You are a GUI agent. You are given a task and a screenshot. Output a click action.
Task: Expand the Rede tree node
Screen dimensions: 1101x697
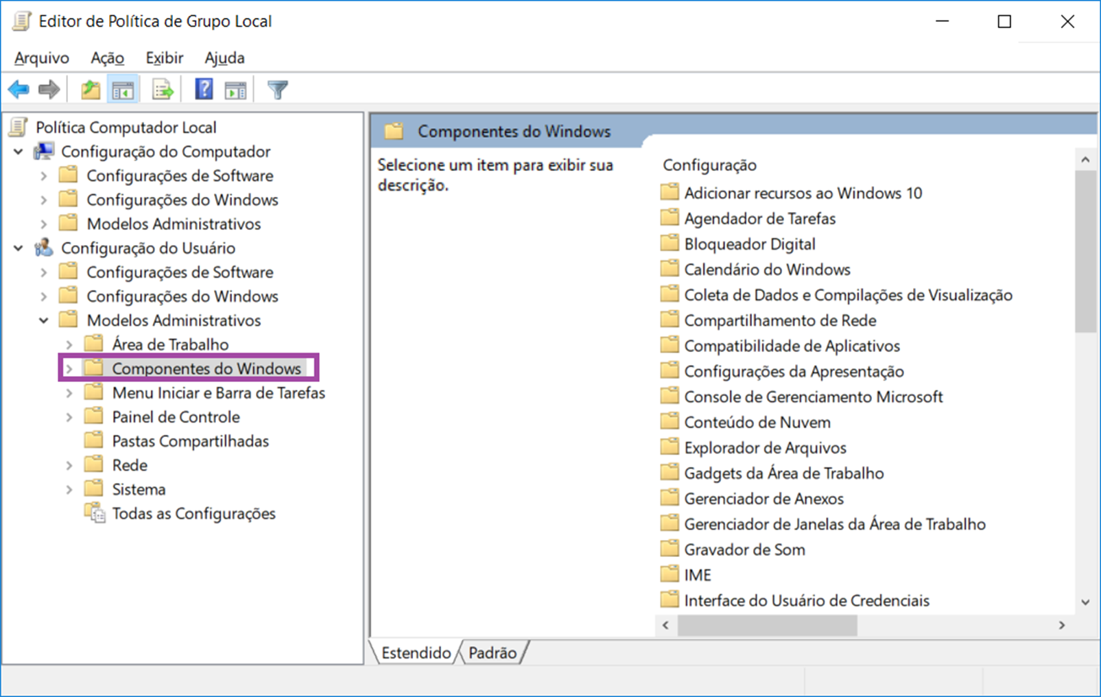69,465
